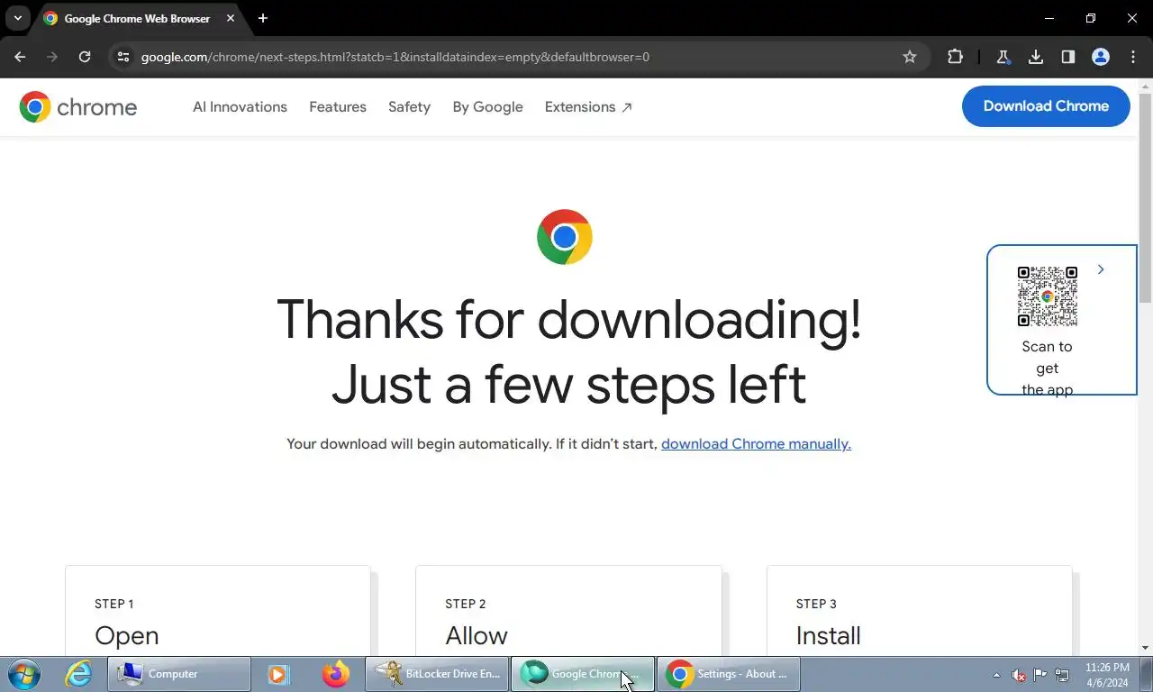Launch Internet Explorer from the taskbar

click(x=79, y=674)
